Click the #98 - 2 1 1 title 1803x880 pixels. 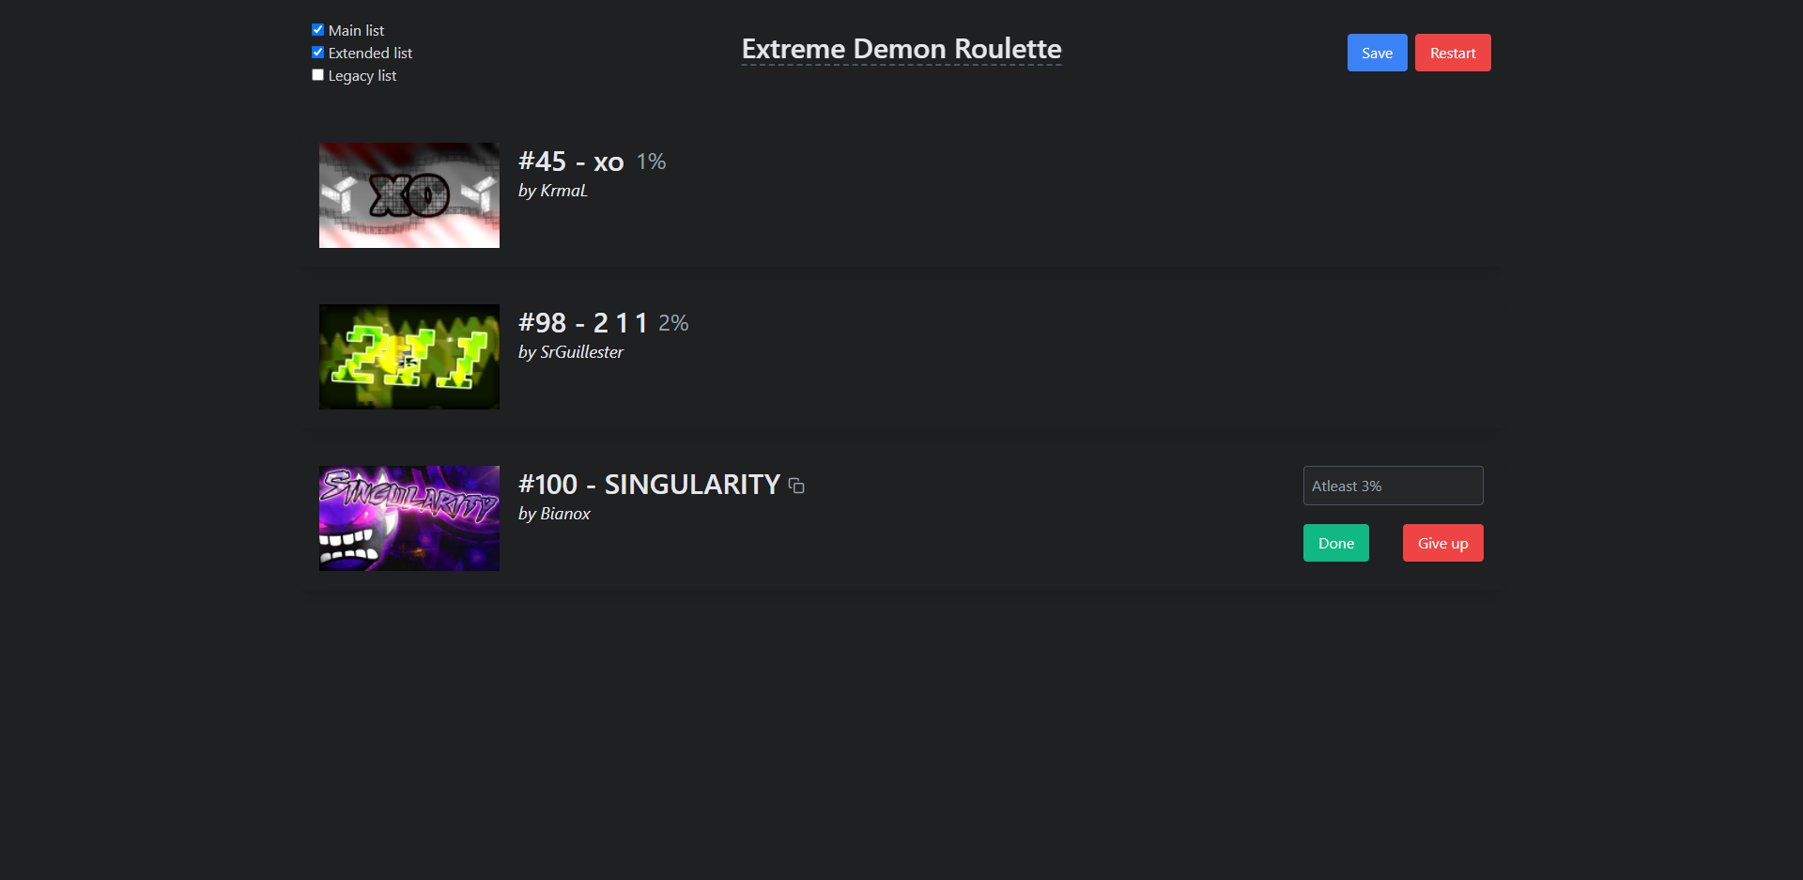pyautogui.click(x=583, y=323)
